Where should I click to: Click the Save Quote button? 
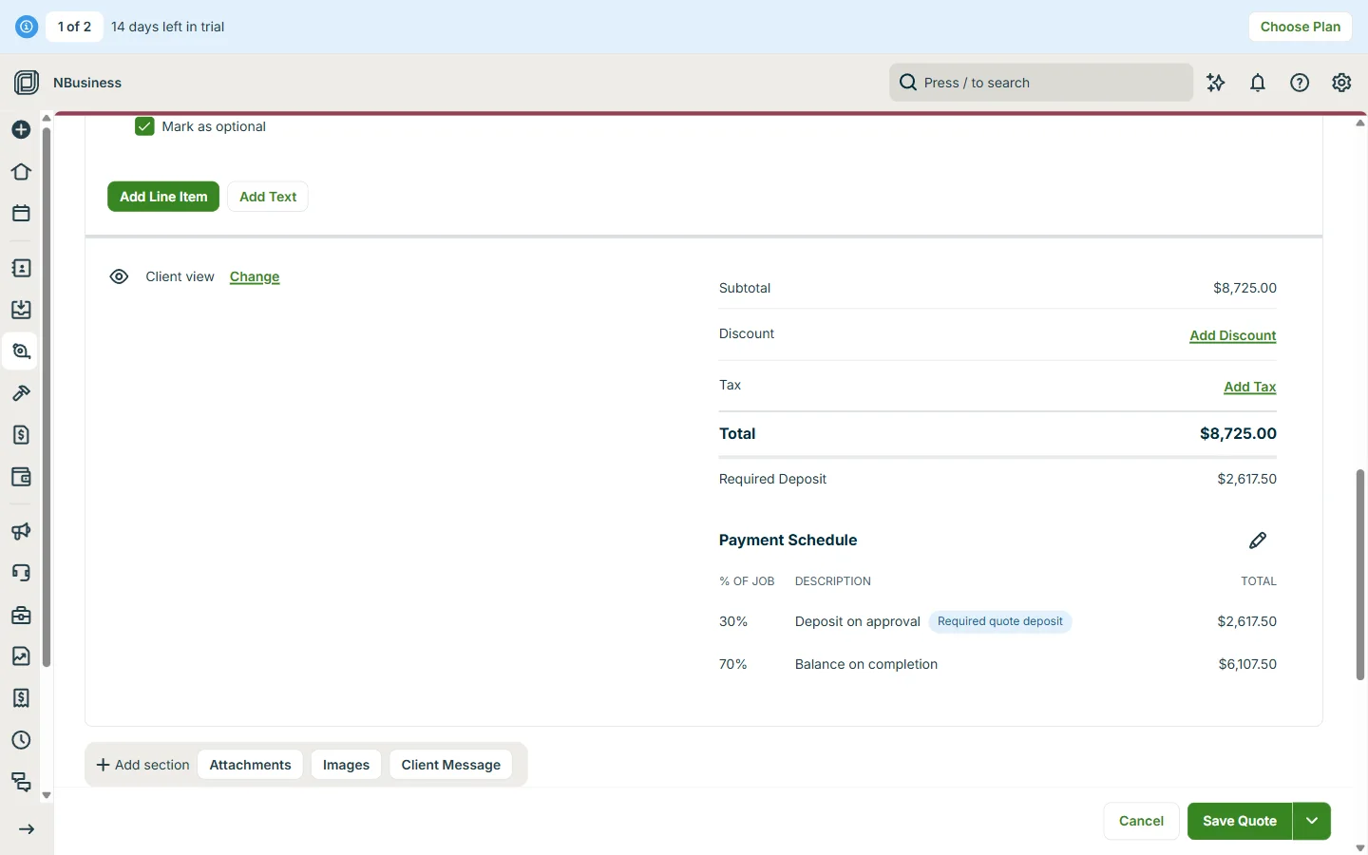(x=1240, y=821)
